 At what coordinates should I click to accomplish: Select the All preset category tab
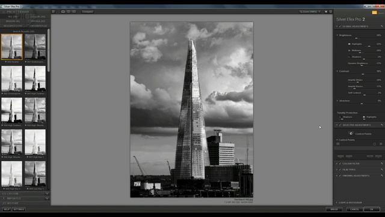[x=13, y=17]
